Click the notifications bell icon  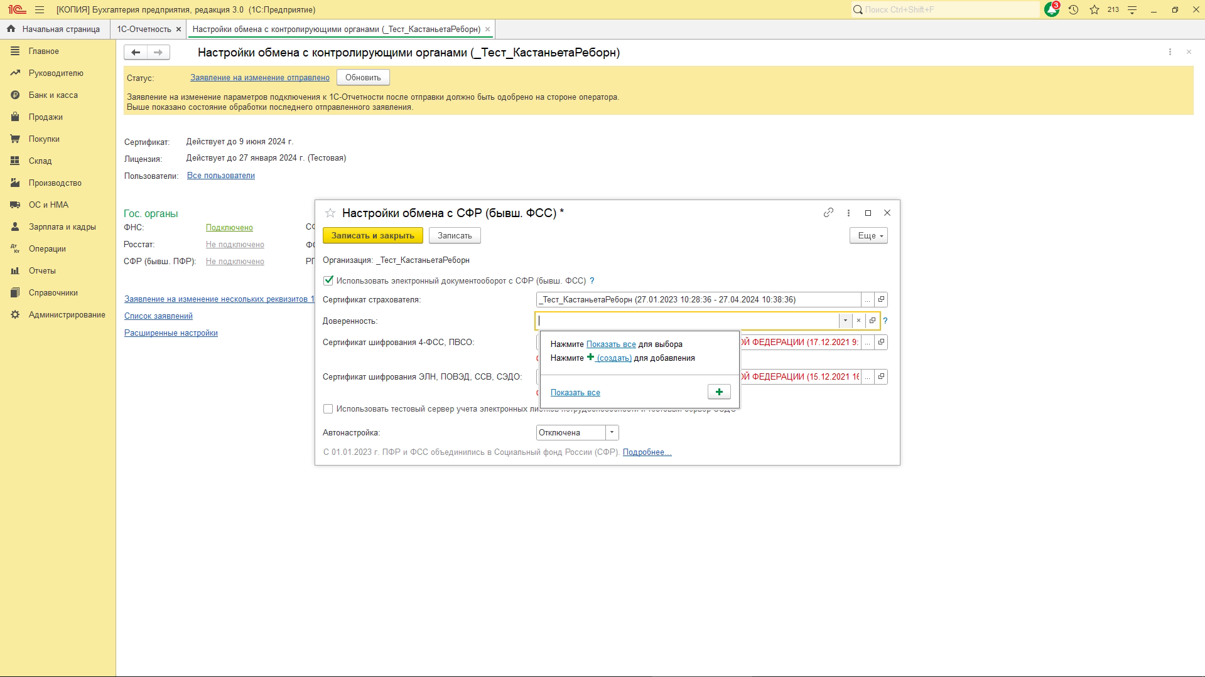point(1052,9)
